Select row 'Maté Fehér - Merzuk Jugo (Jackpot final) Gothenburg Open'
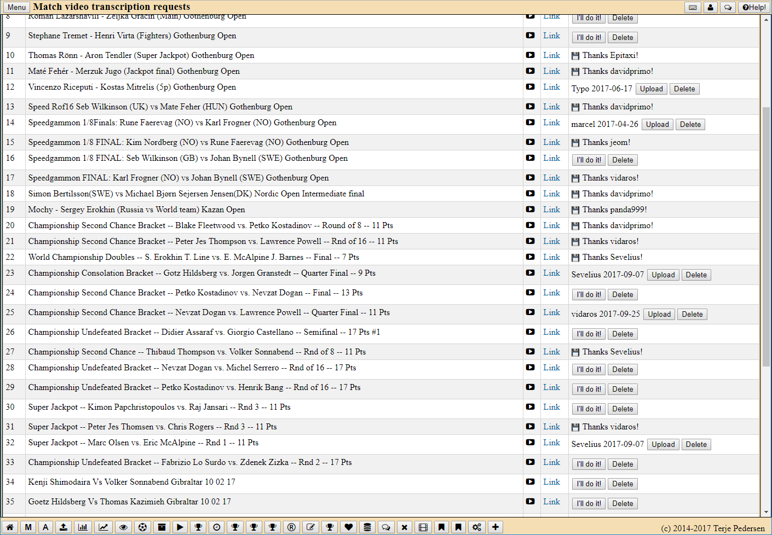 tap(381, 71)
